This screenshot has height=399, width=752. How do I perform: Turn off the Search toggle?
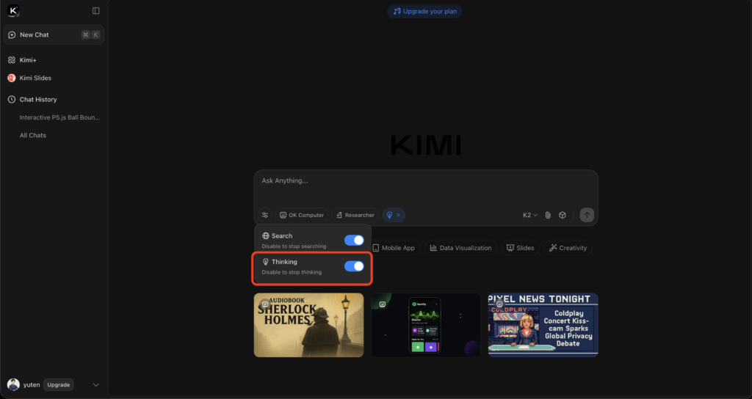[354, 241]
